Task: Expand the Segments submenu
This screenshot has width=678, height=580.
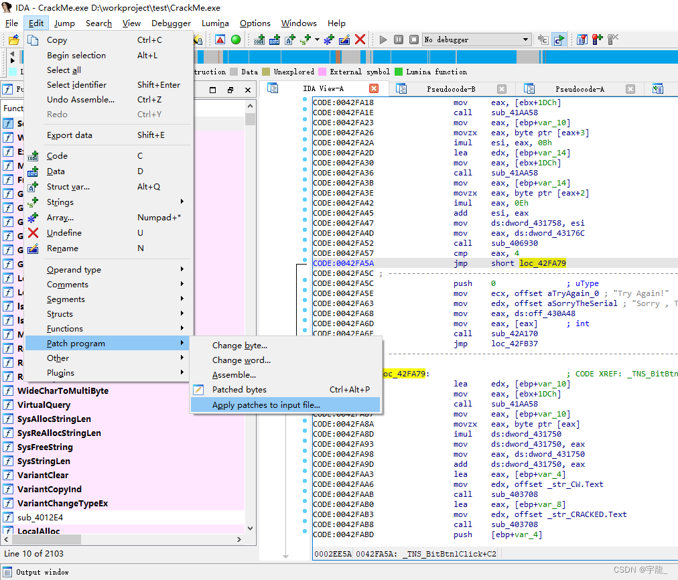Action: point(108,299)
